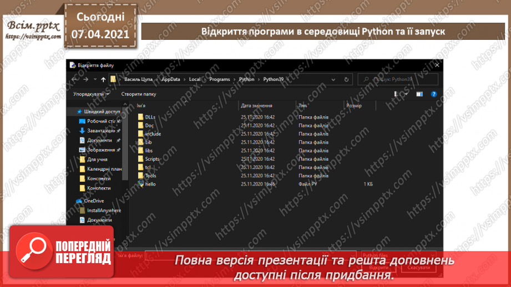Click Local in address path

[195, 79]
